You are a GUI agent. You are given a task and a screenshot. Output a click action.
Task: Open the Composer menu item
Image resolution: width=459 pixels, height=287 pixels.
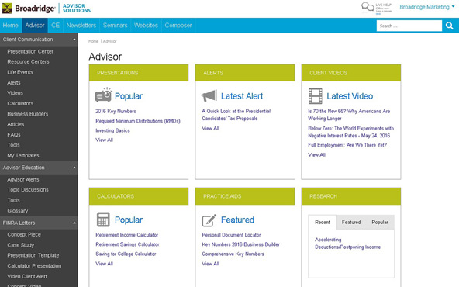click(178, 25)
